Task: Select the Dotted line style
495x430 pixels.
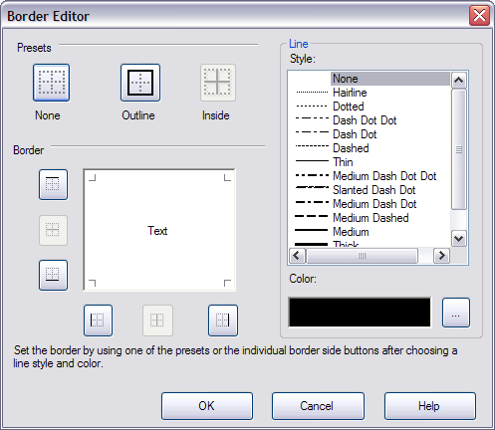Action: pyautogui.click(x=370, y=107)
